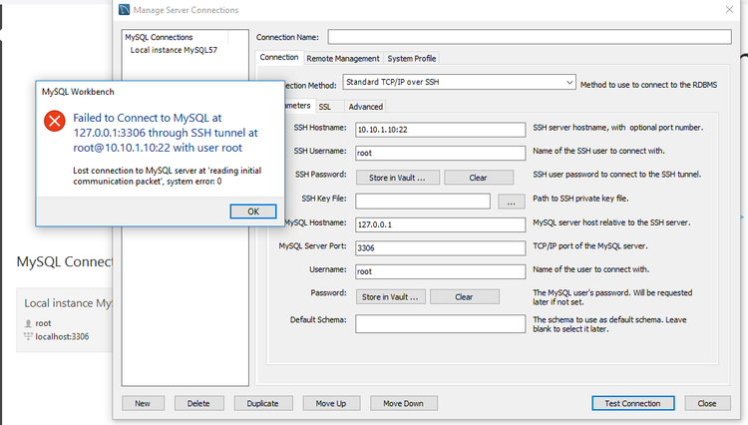Open the SSL parameters tab

(x=325, y=106)
